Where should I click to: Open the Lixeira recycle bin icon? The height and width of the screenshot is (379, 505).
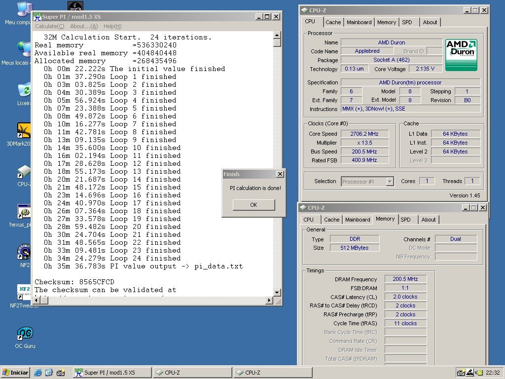[x=25, y=90]
